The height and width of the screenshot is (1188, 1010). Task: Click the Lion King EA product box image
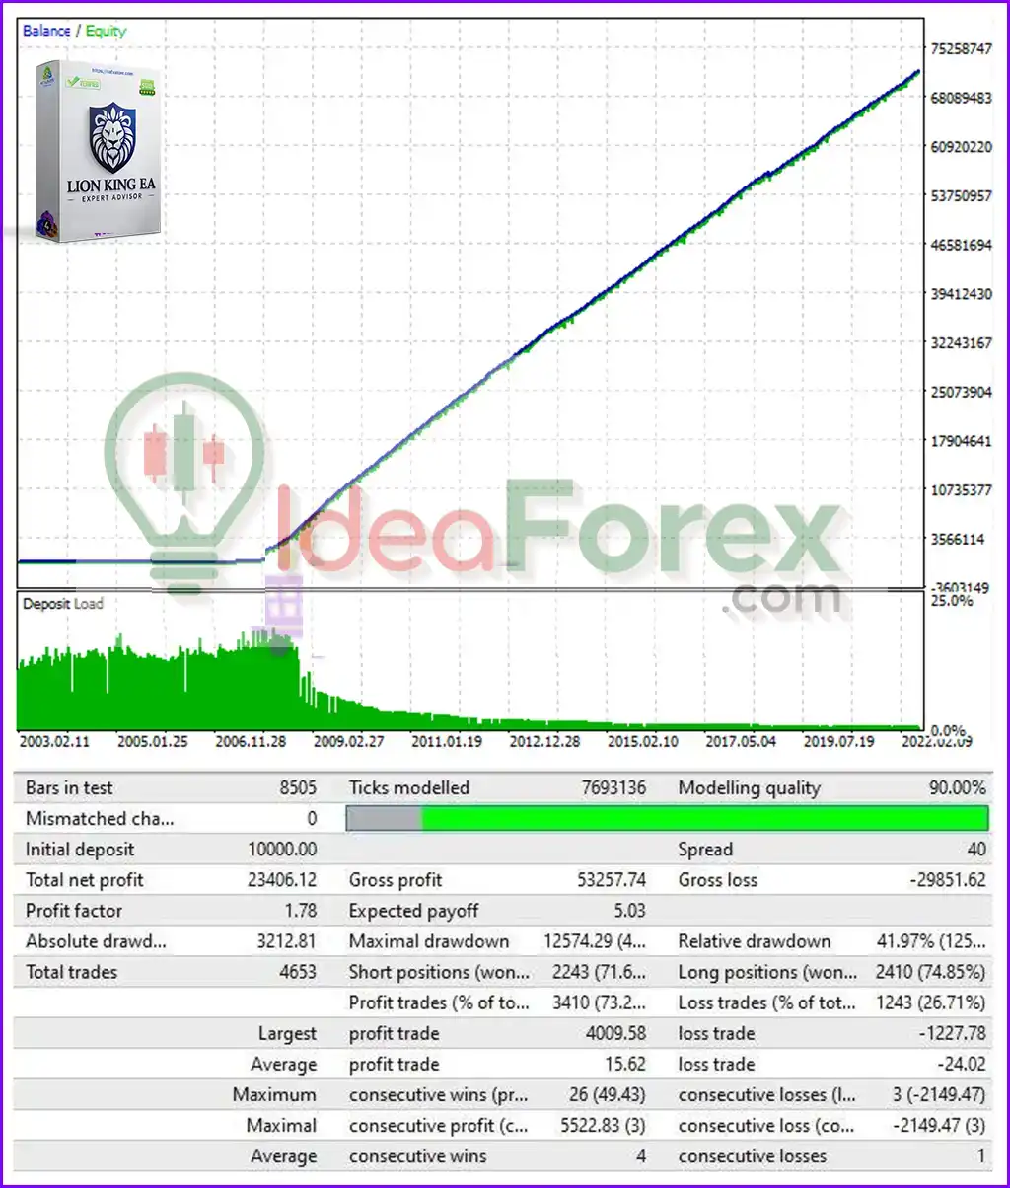coord(99,151)
